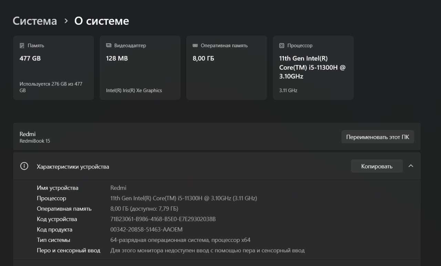Select device ID 71B23061-B986-4168-B5E0-E7E29302038B

[x=163, y=219]
